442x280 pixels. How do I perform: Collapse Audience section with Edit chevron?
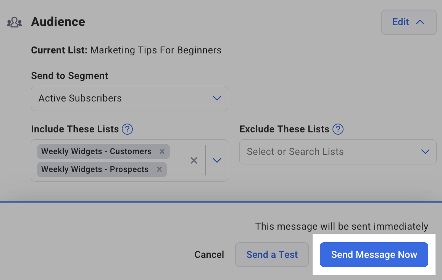point(420,22)
